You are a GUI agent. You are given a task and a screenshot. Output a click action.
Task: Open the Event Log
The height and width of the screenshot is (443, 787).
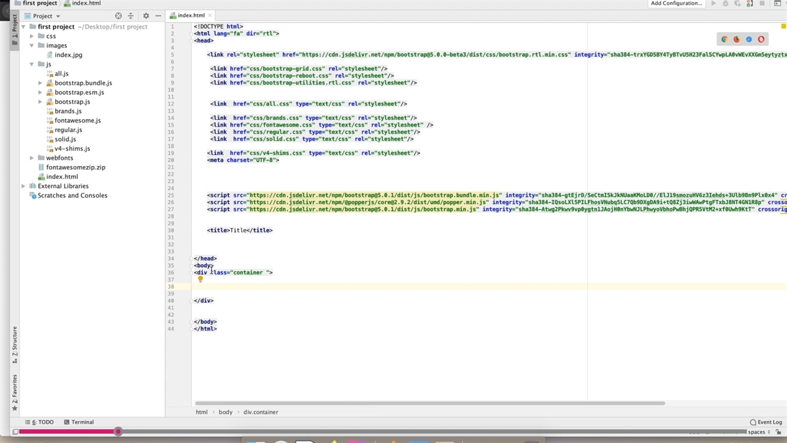tap(765, 422)
